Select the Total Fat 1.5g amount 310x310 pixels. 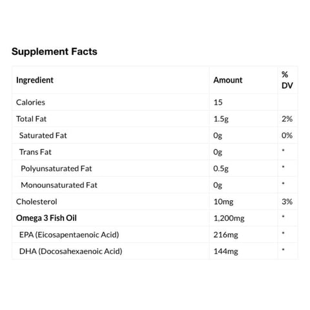221,119
